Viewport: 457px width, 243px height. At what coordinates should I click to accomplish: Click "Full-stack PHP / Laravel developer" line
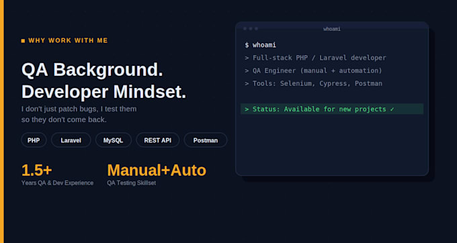(x=315, y=58)
